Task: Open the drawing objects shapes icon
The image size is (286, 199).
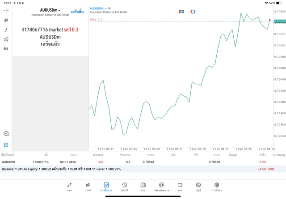Action: pos(6,39)
